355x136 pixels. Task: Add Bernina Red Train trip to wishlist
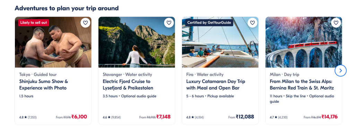point(336,23)
